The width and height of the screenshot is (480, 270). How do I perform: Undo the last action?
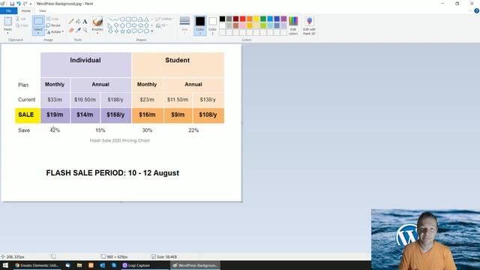[19, 4]
